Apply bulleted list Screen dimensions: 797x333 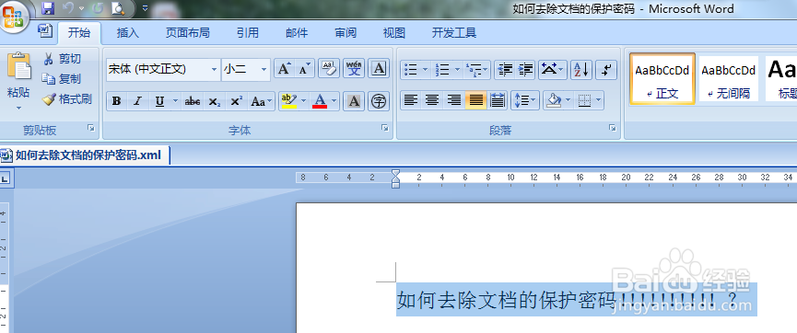click(410, 70)
